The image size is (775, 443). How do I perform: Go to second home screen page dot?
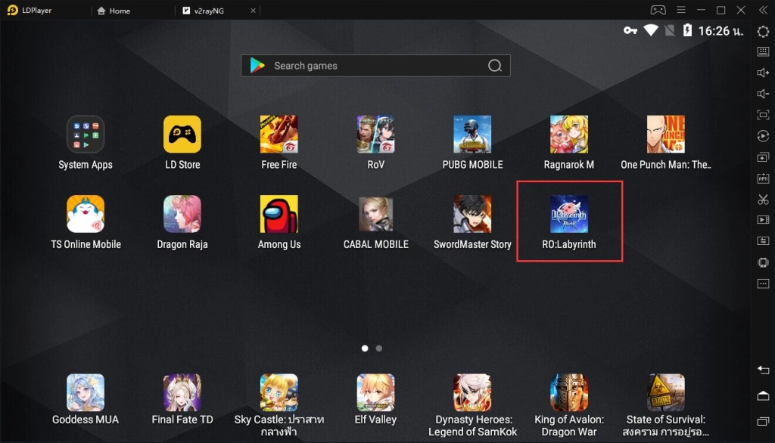[x=379, y=349]
